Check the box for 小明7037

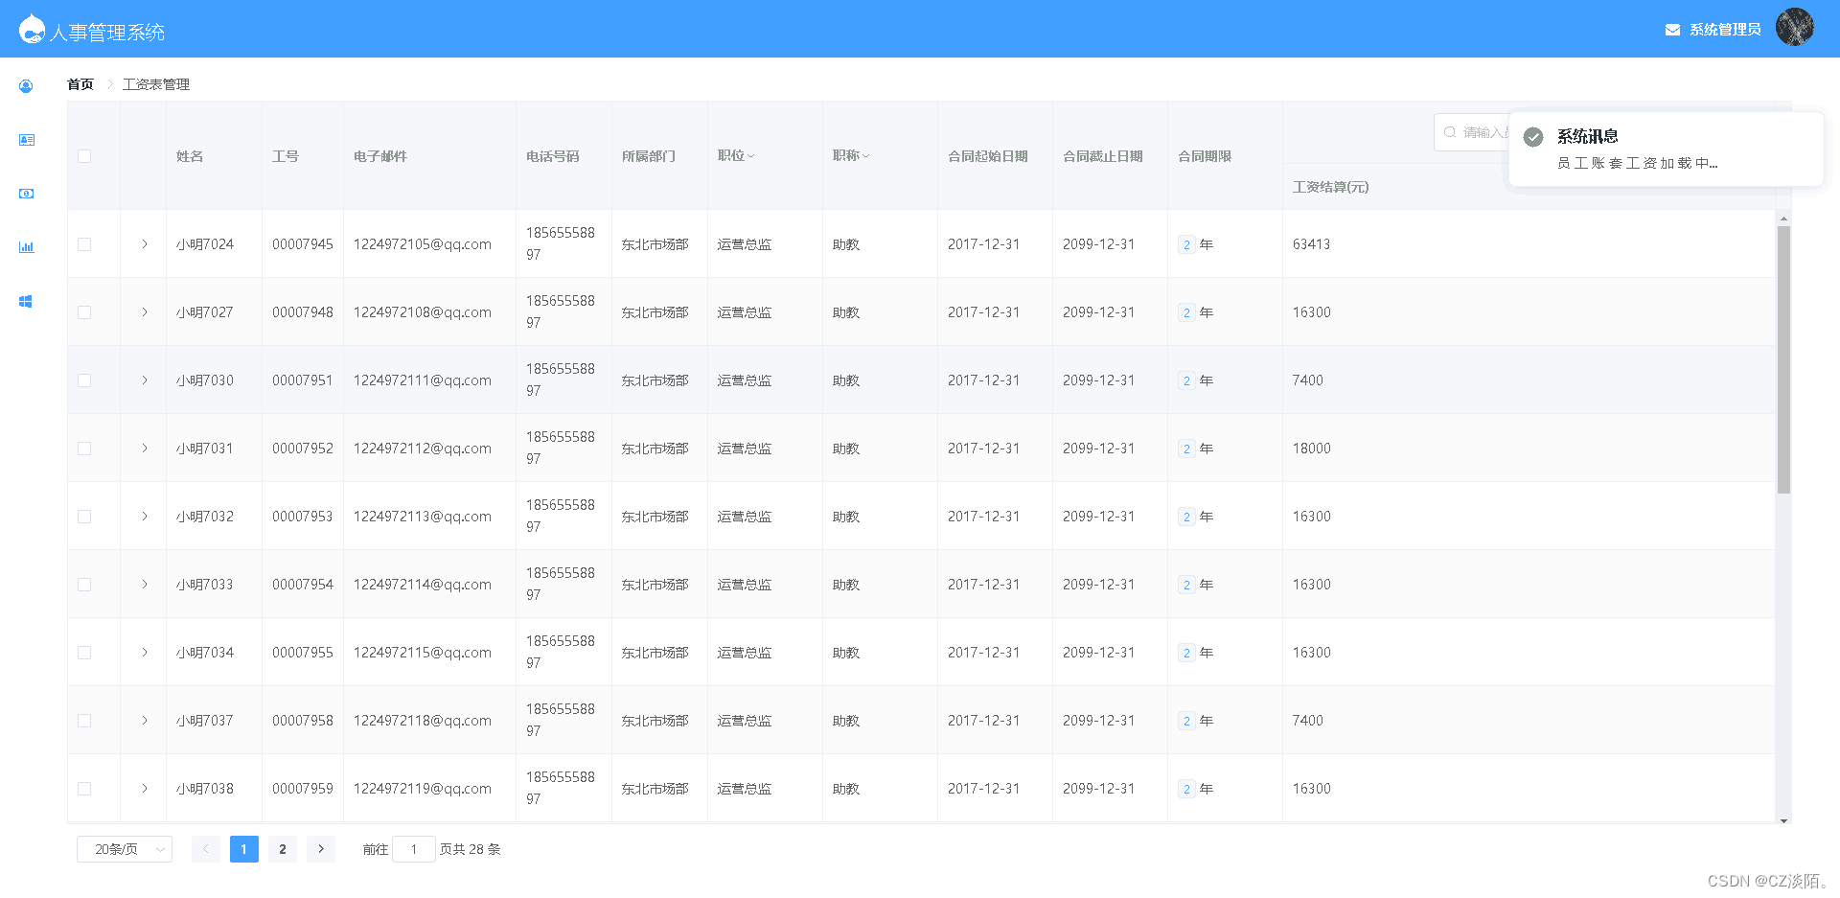pos(84,721)
